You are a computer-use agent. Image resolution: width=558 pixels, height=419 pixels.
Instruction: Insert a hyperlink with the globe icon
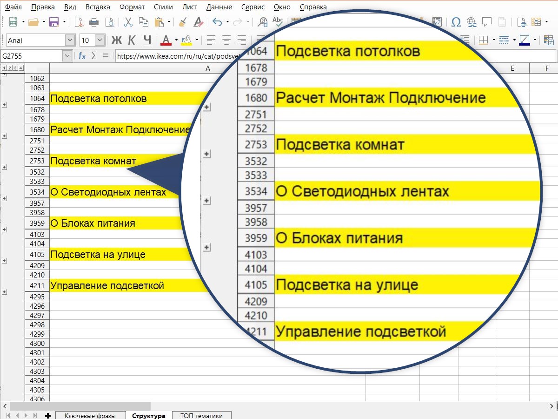point(472,22)
